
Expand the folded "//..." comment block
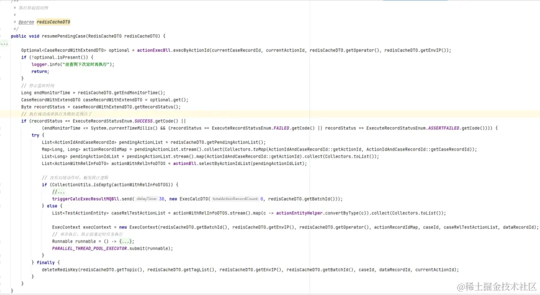click(x=58, y=191)
